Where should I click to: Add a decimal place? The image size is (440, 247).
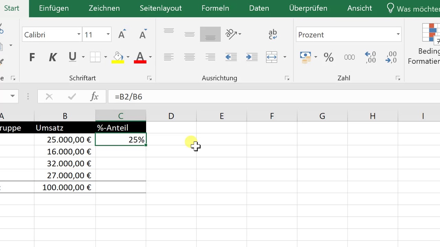[370, 57]
